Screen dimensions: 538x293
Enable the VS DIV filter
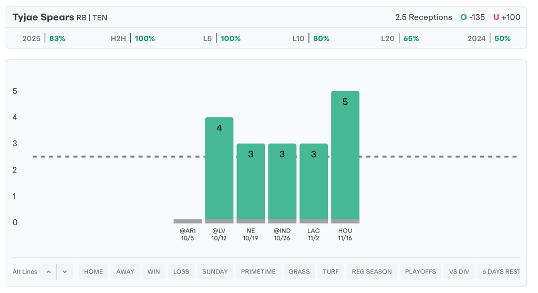click(x=460, y=271)
